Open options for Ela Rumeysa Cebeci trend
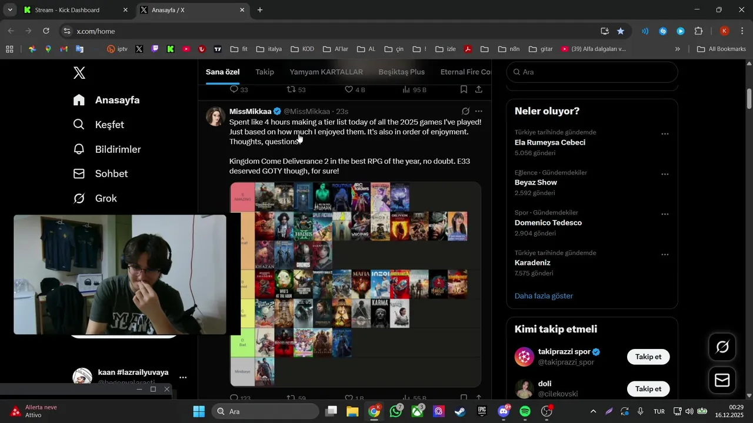 coord(665,134)
